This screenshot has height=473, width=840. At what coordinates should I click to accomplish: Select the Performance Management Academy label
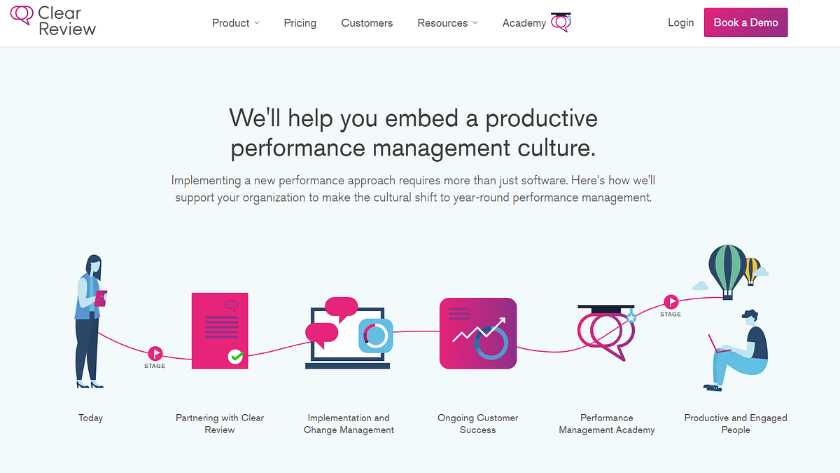click(607, 424)
